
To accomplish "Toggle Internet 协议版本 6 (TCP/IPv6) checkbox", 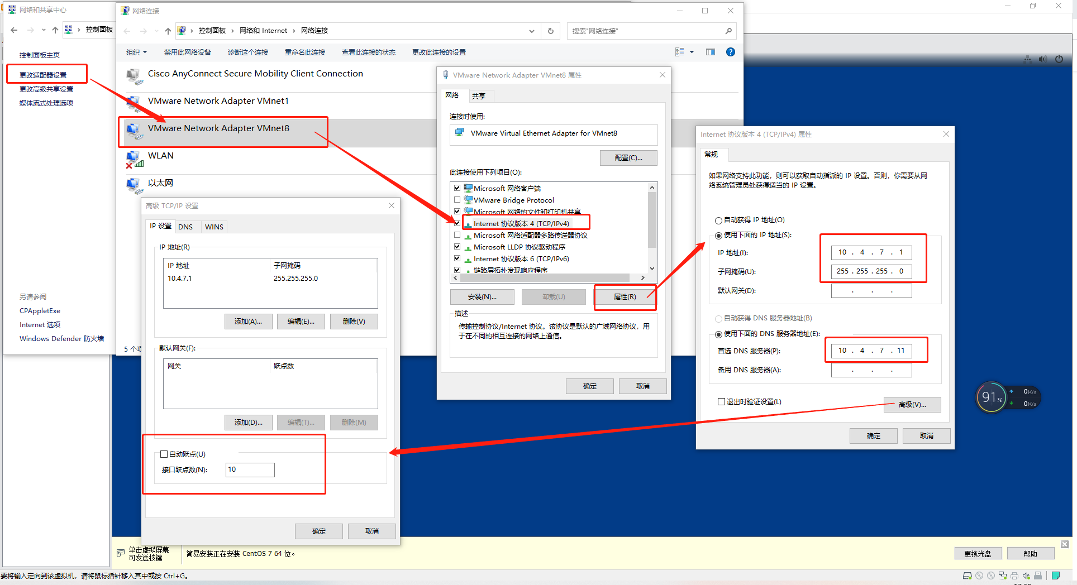I will pos(457,258).
